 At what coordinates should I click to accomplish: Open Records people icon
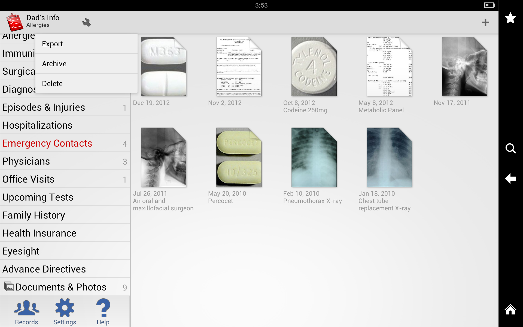click(x=26, y=311)
